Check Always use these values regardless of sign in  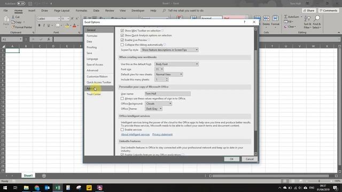pyautogui.click(x=122, y=99)
